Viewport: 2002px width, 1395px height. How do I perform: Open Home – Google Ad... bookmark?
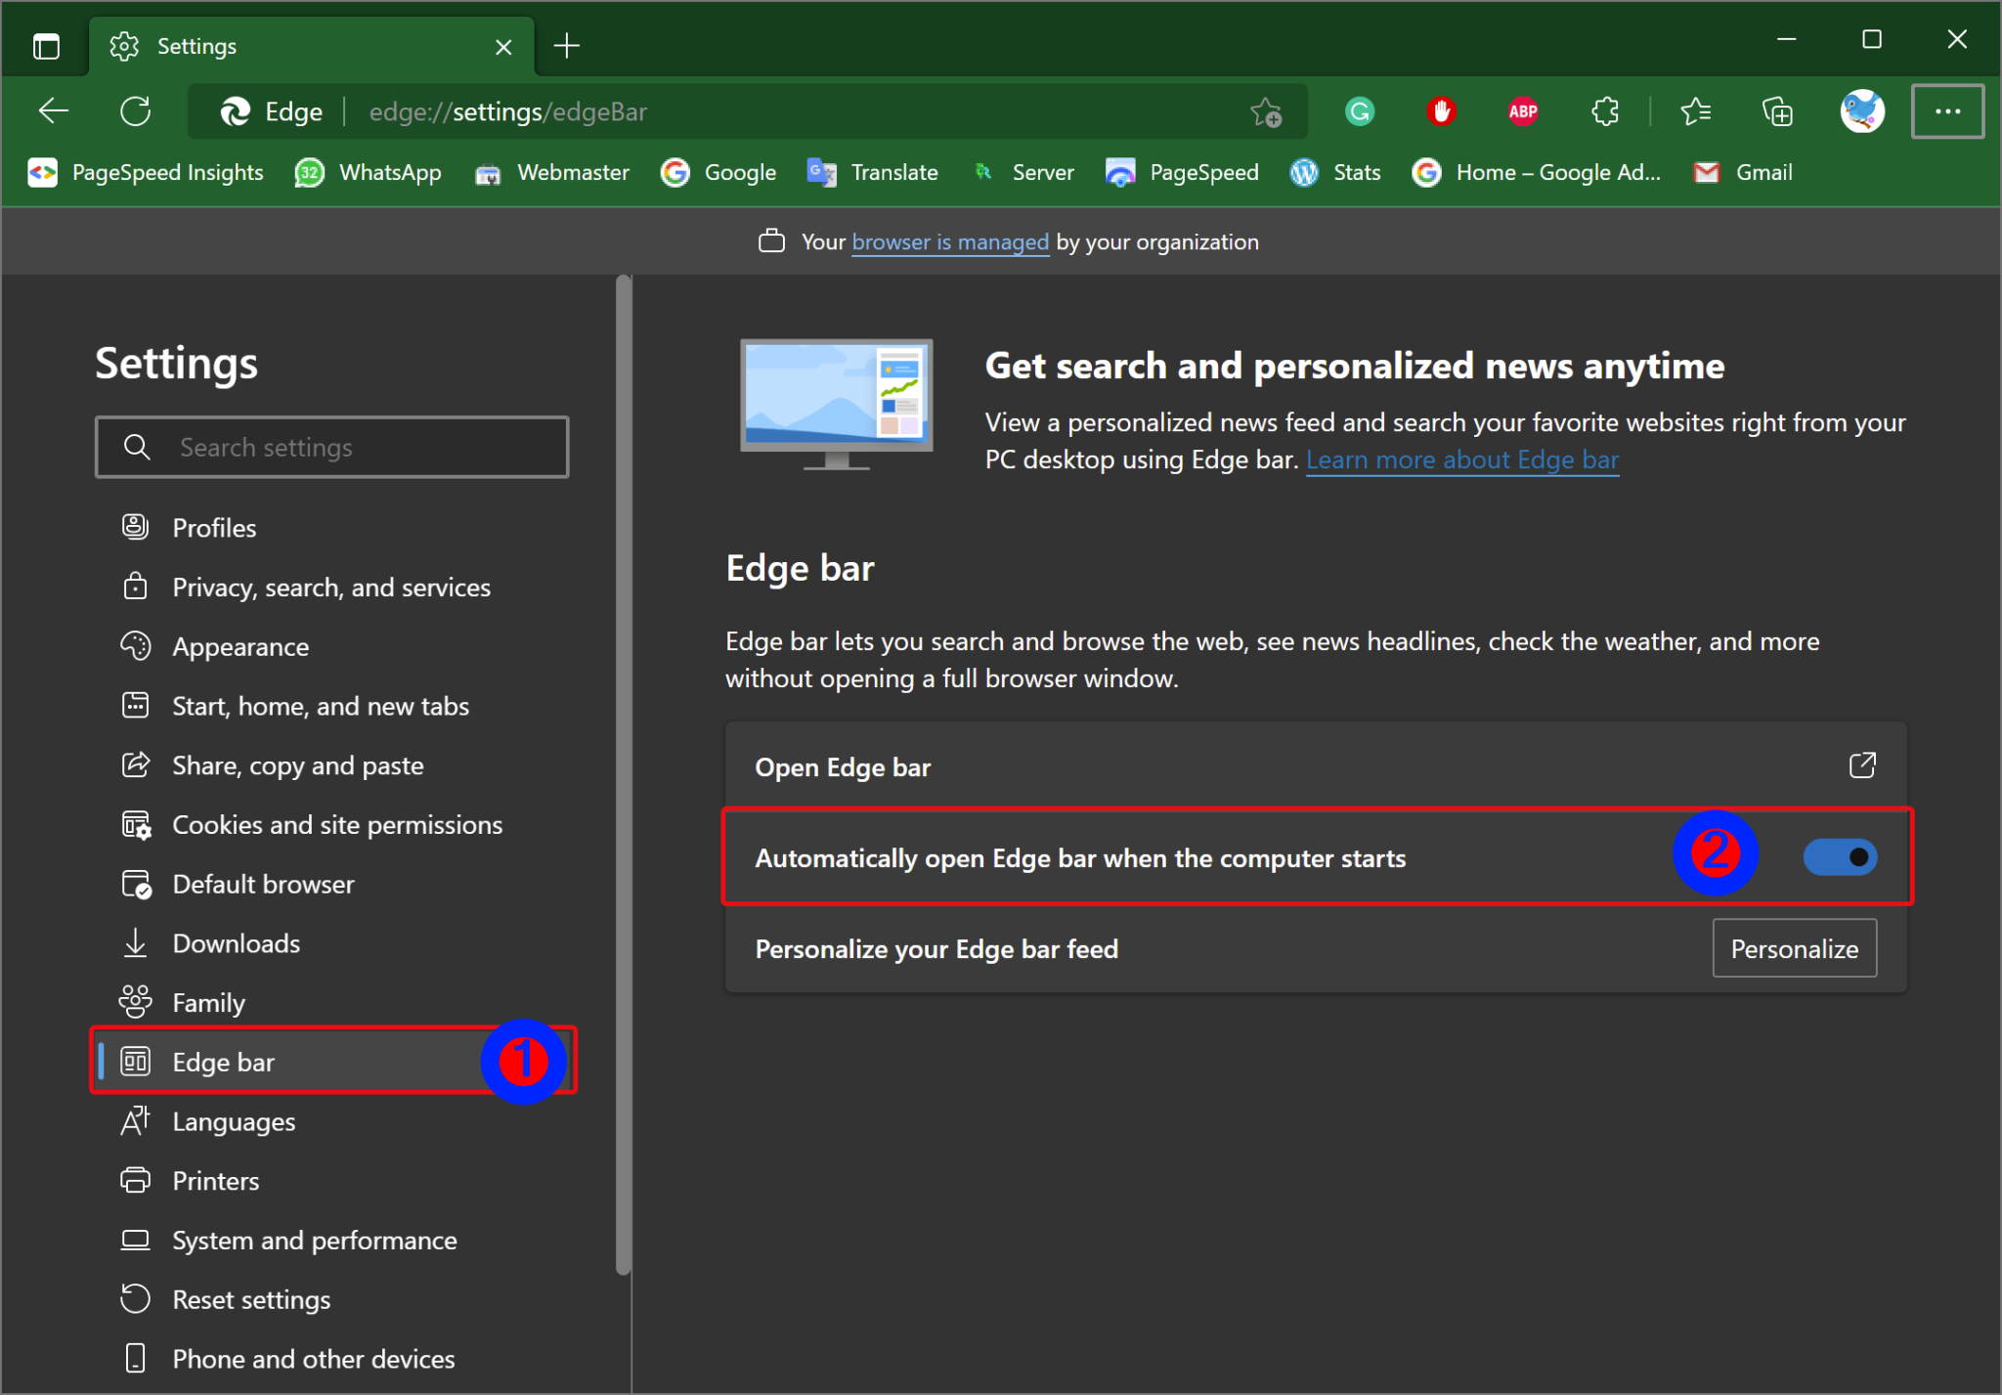tap(1536, 172)
